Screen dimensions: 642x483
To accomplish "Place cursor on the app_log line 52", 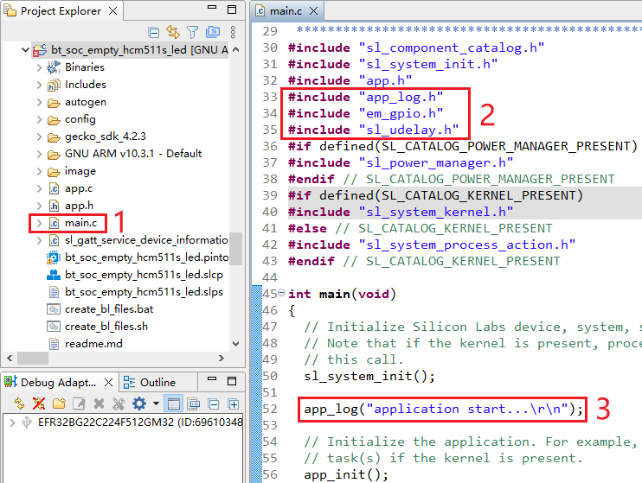I will (443, 408).
